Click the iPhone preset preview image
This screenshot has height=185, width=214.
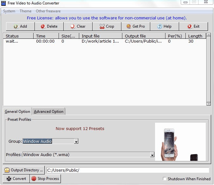(x=180, y=142)
